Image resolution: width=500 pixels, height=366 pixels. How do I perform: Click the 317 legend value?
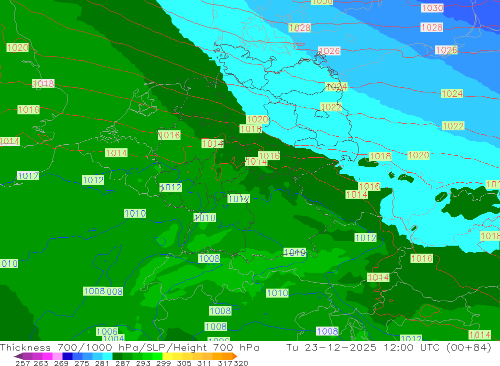point(225,363)
